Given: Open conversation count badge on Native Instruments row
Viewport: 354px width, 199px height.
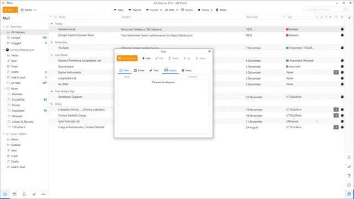Looking at the screenshot, I should pyautogui.click(x=336, y=72).
